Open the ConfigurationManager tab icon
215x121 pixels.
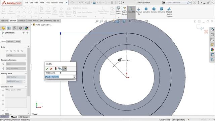point(15,28)
